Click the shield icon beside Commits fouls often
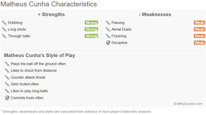The image size is (206, 115). (x=7, y=98)
